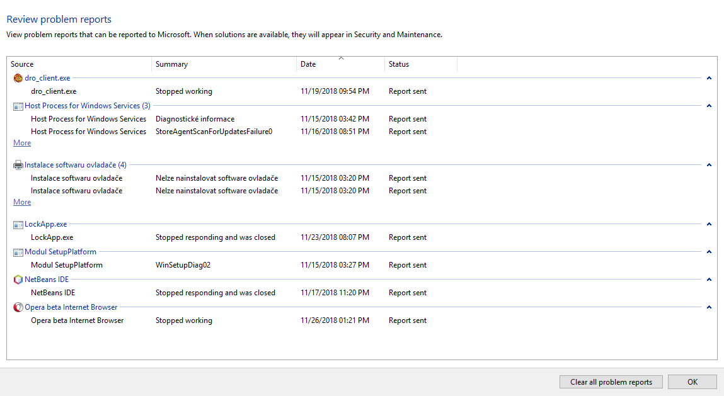Click the dro_client.exe group icon
The height and width of the screenshot is (396, 724).
(18, 78)
